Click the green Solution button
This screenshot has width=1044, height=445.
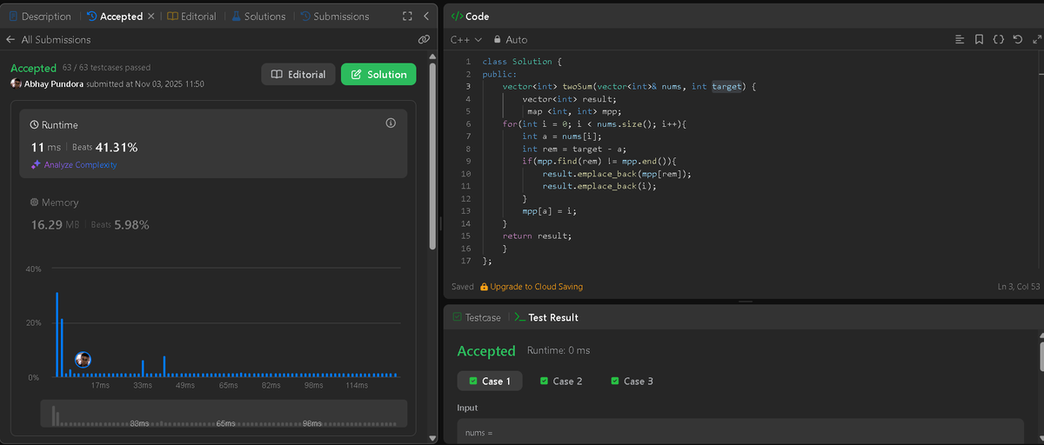click(378, 75)
